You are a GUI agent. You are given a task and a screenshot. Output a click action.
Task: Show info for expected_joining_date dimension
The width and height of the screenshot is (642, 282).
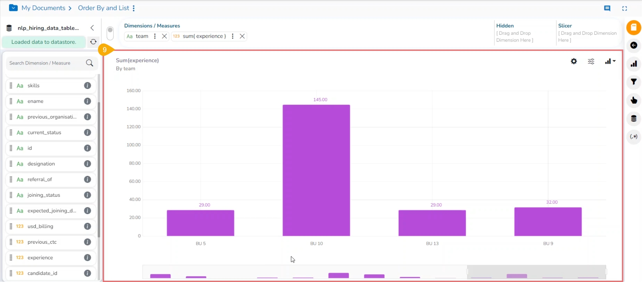coord(88,211)
